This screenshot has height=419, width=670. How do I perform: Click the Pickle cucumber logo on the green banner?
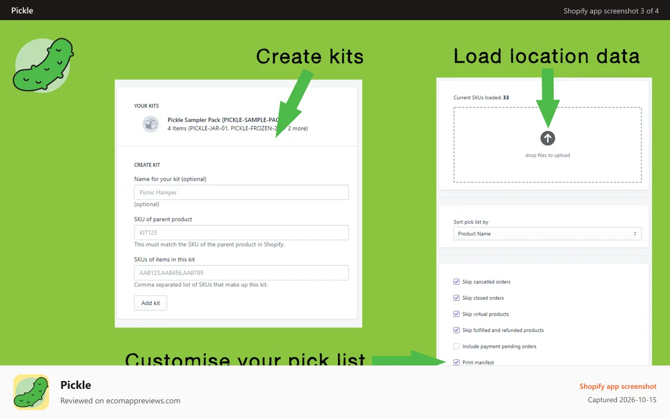tap(44, 65)
